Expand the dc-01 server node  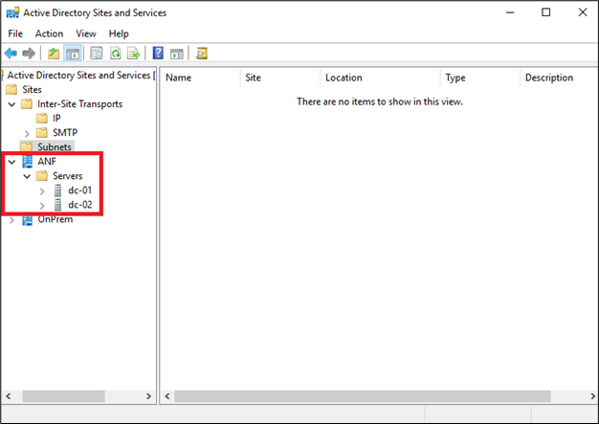(42, 191)
